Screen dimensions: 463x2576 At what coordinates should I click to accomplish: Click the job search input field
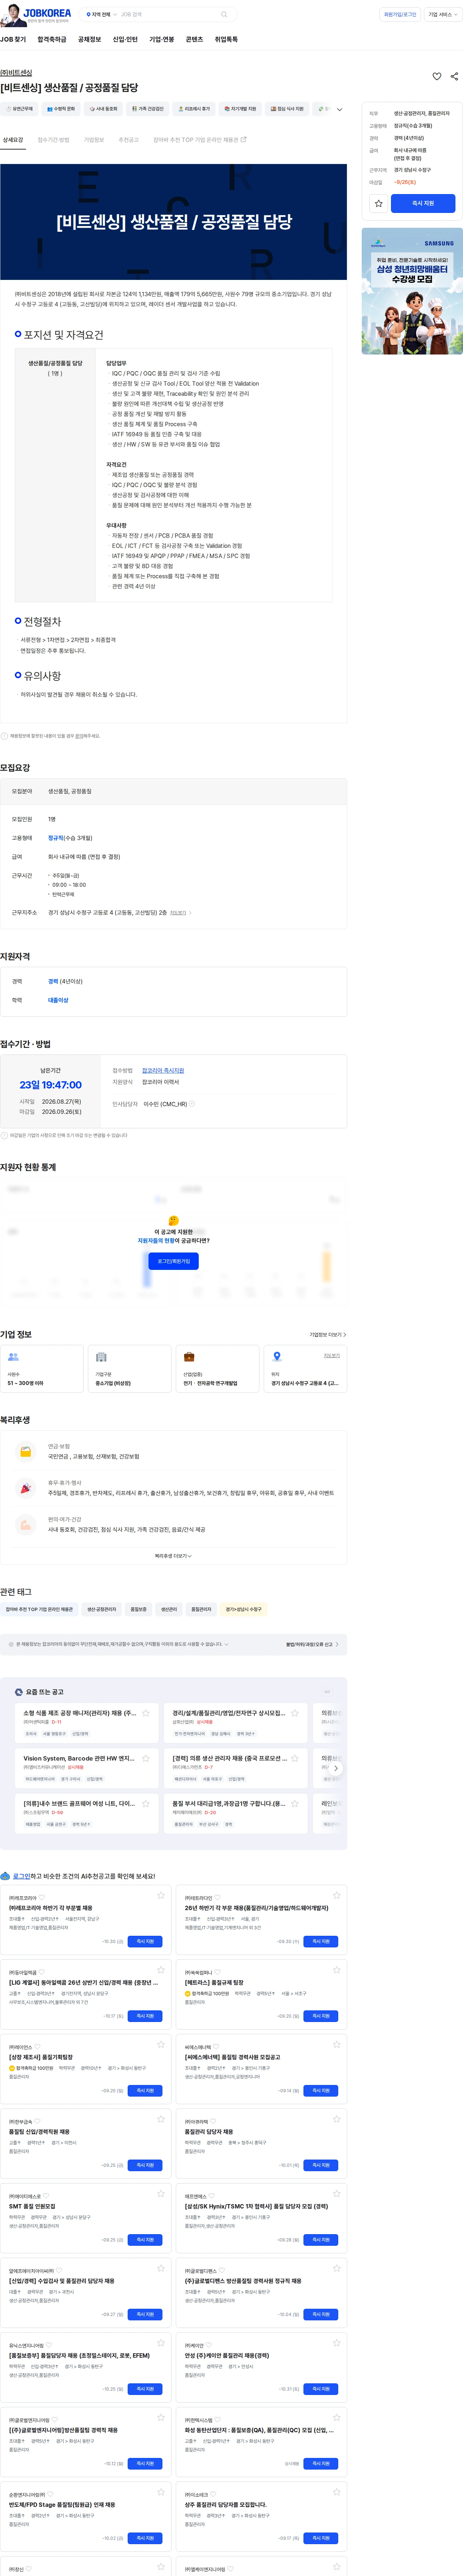[168, 15]
